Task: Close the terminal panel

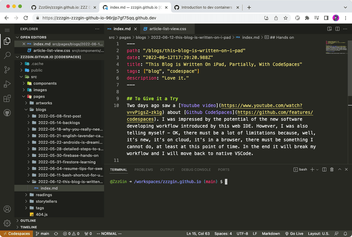Action: pyautogui.click(x=346, y=169)
